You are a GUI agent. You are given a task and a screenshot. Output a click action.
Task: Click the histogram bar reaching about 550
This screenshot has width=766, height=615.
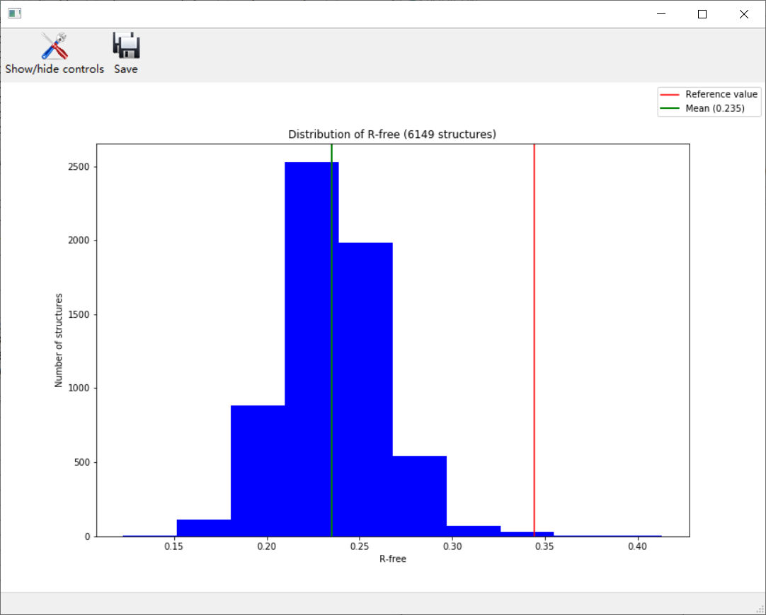tap(420, 496)
